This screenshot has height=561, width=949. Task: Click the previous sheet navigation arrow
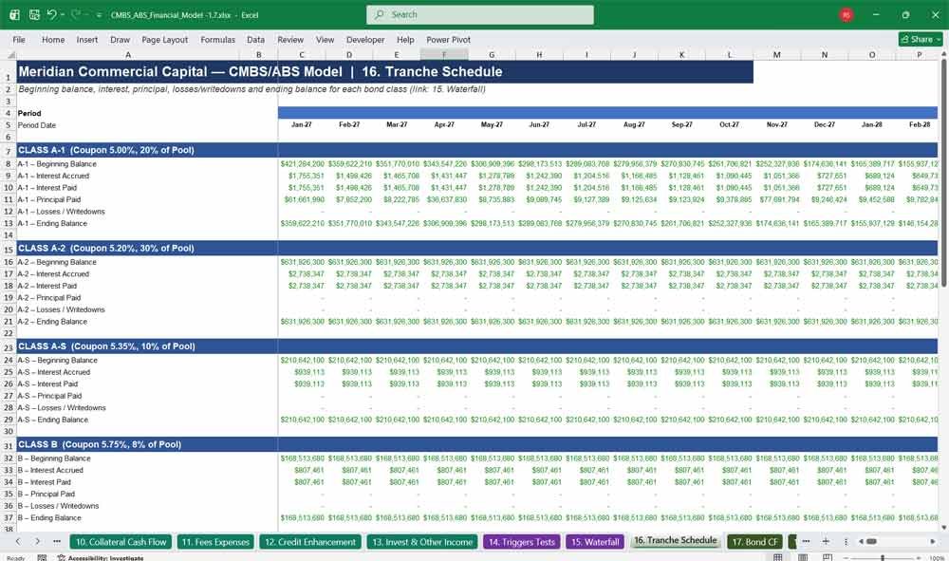pyautogui.click(x=18, y=542)
